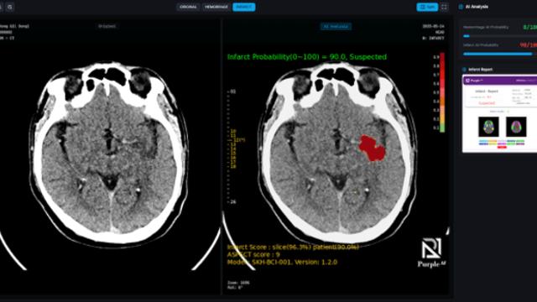The height and width of the screenshot is (302, 537).
Task: Click the scan date text at top right
Action: pyautogui.click(x=434, y=26)
